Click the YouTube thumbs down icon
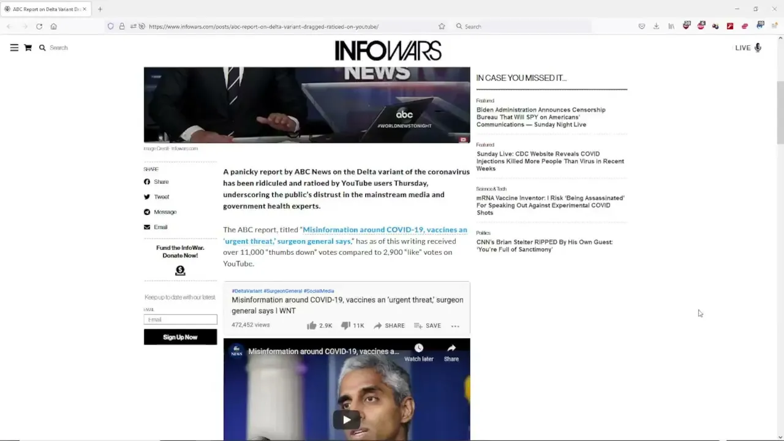This screenshot has width=784, height=441. (345, 326)
